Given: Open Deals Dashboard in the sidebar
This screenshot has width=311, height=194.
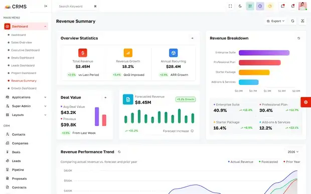Looking at the screenshot, I should (x=23, y=57).
